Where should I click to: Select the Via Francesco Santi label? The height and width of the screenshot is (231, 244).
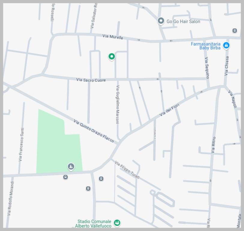(x=21, y=145)
